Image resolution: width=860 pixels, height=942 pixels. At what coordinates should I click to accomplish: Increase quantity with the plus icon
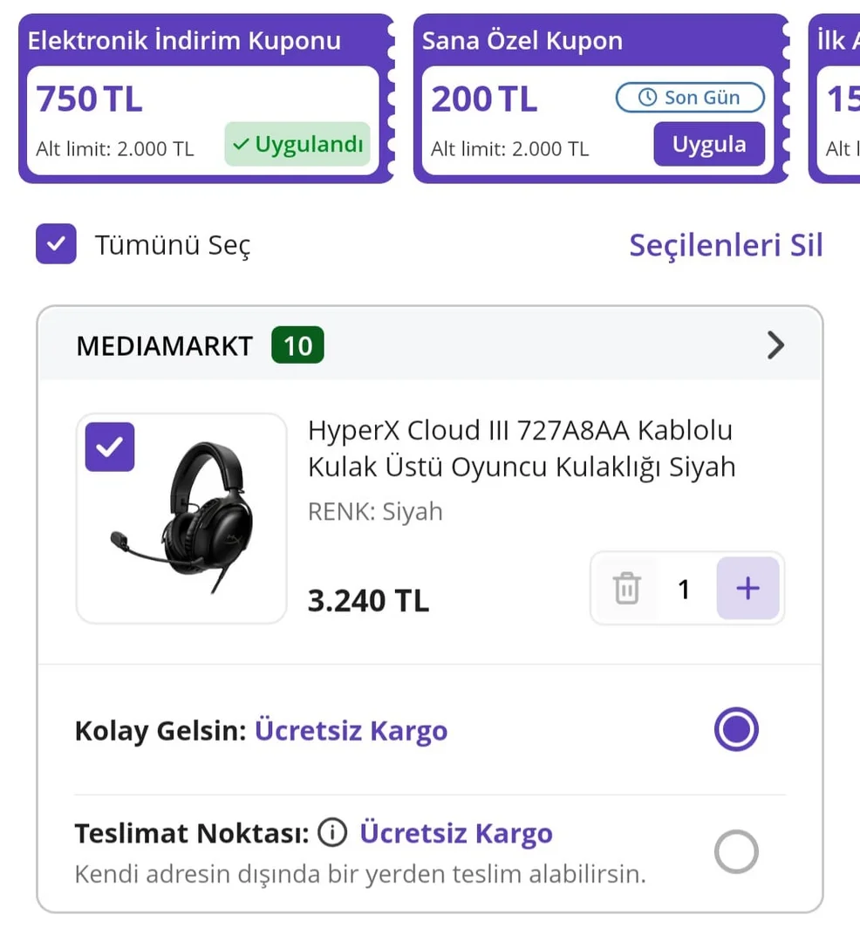[x=747, y=589]
